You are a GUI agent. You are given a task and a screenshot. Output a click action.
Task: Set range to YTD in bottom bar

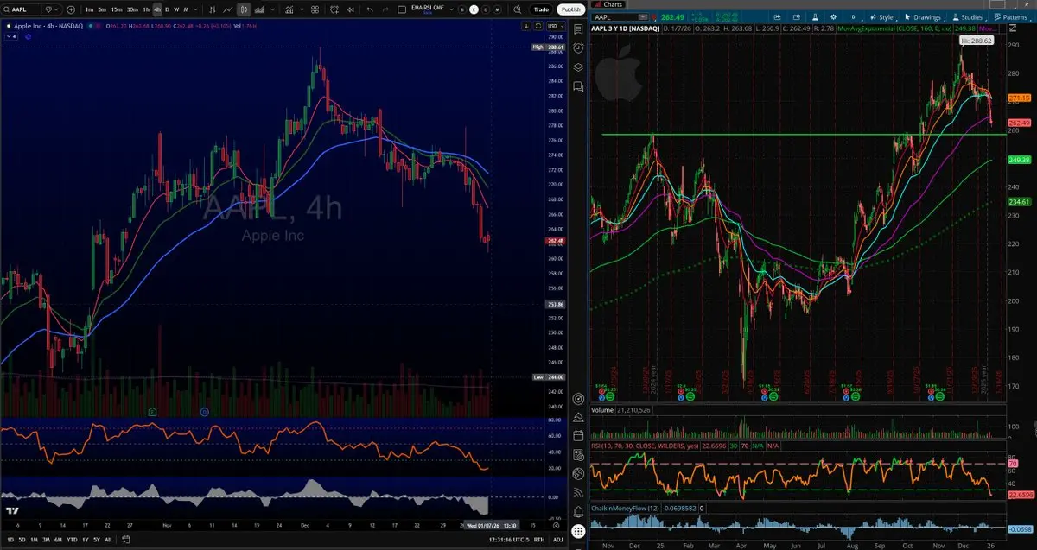point(72,539)
